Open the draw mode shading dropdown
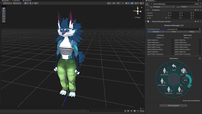The height and width of the screenshot is (114, 202). (x=109, y=3)
